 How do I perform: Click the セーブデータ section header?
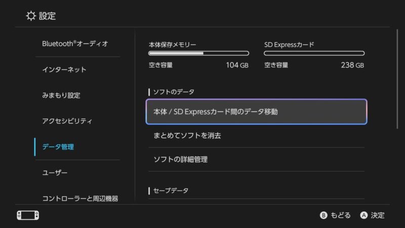[x=171, y=191]
